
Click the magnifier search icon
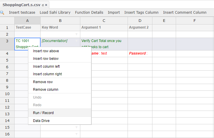(x=2, y=13)
